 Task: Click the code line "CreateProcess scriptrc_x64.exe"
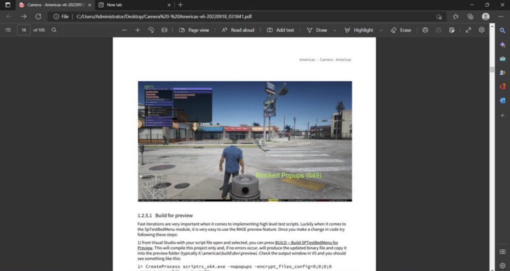(185, 266)
